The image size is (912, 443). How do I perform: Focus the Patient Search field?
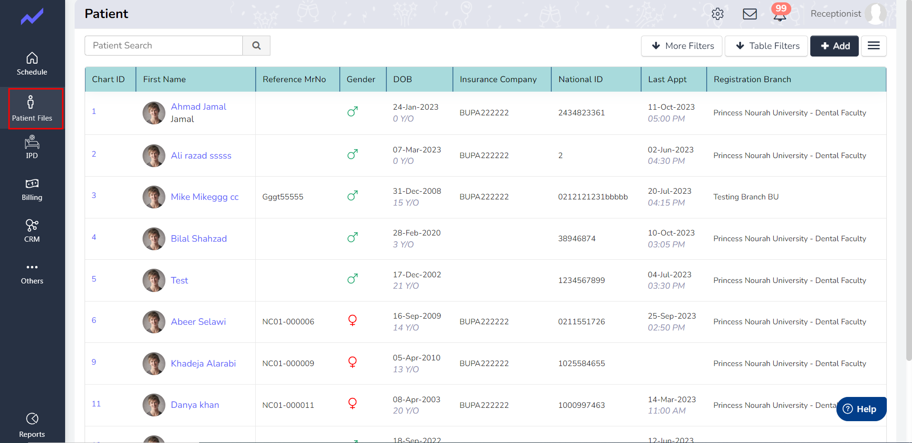coord(163,46)
